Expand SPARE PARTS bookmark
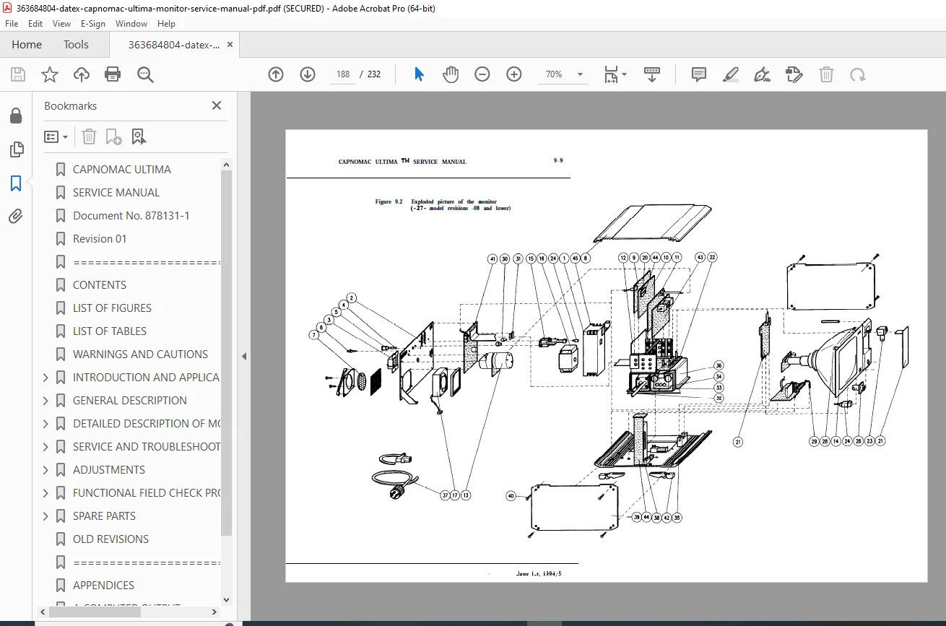 click(46, 516)
